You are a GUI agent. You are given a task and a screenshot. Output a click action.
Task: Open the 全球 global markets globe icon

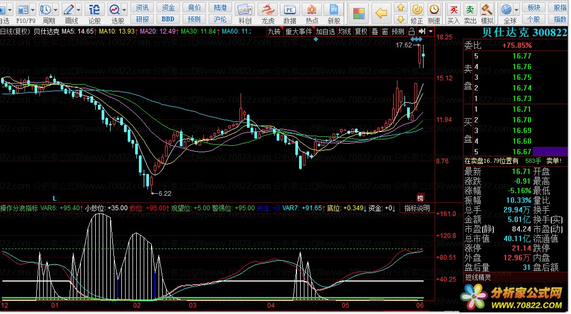507,10
